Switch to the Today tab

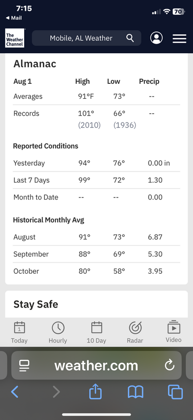19,332
